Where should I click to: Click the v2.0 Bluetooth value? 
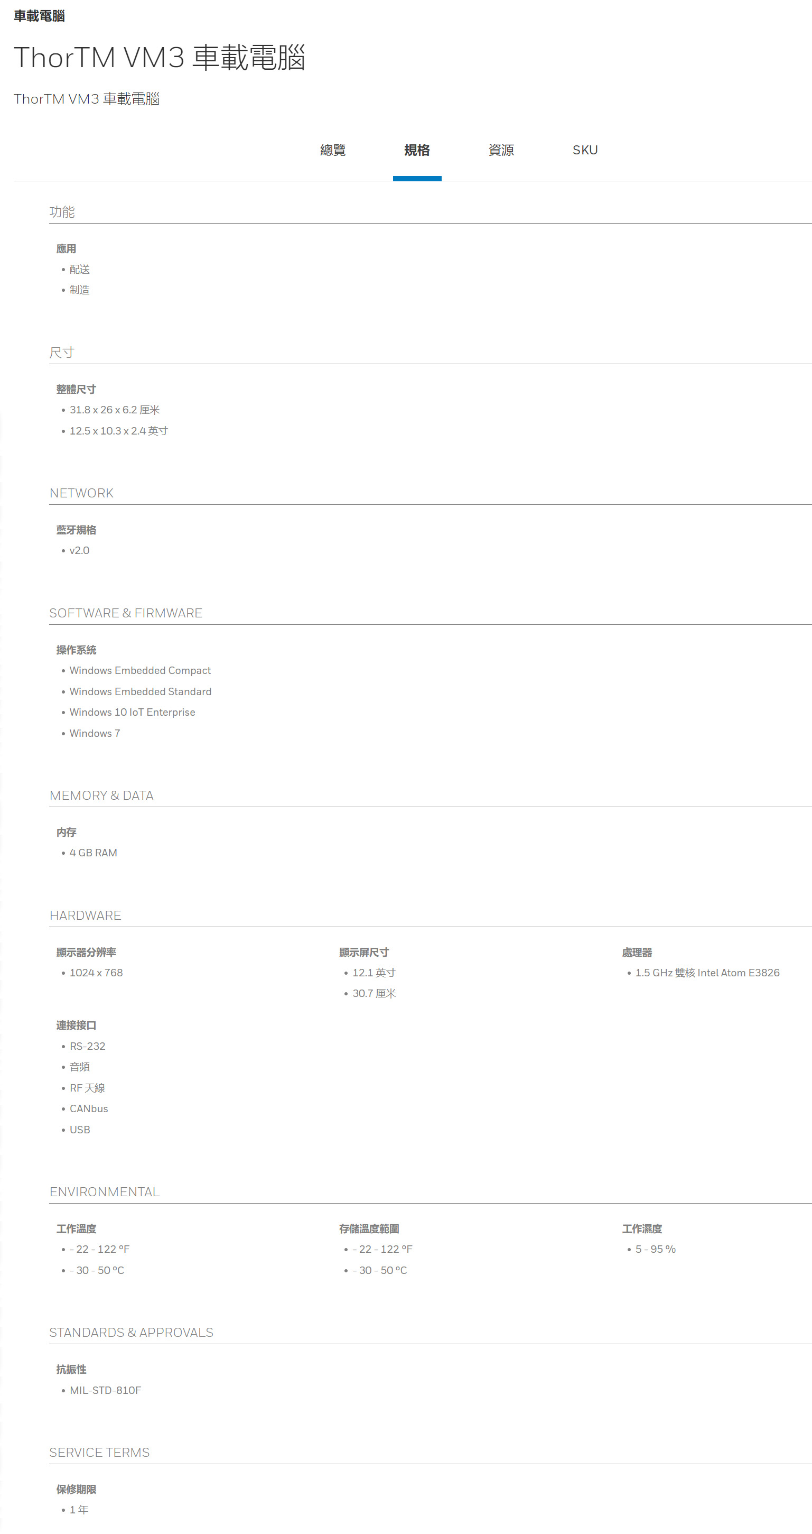(x=80, y=550)
